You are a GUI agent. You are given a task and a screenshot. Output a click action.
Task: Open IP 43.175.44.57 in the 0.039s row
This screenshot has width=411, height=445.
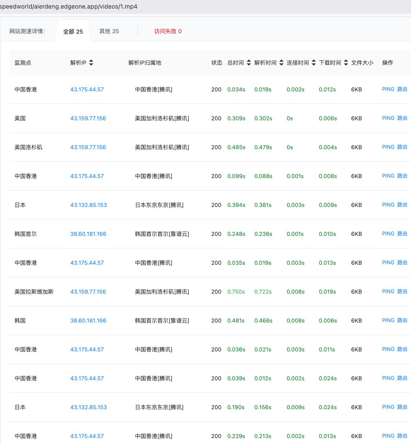87,378
